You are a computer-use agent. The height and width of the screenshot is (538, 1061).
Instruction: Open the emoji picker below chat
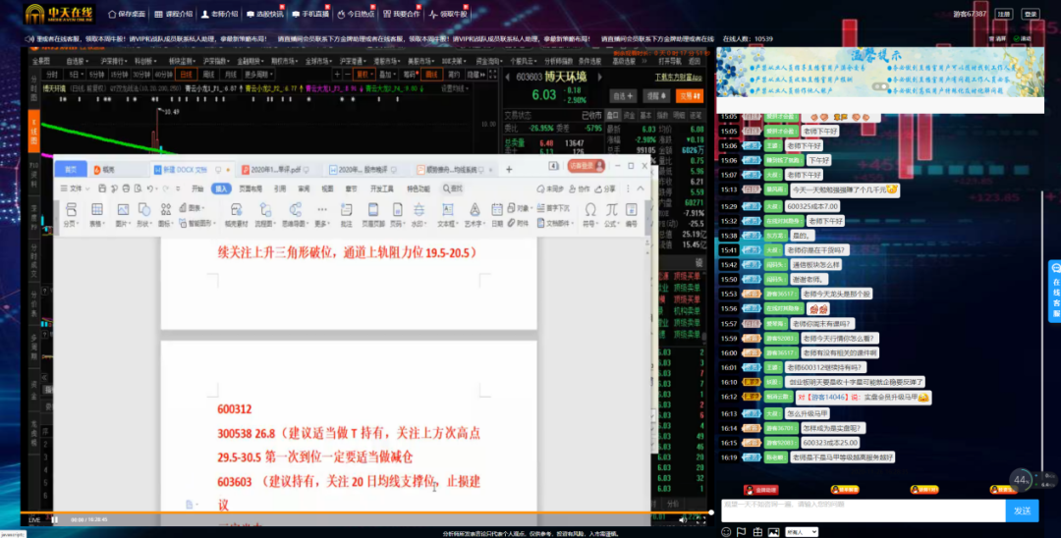[727, 532]
